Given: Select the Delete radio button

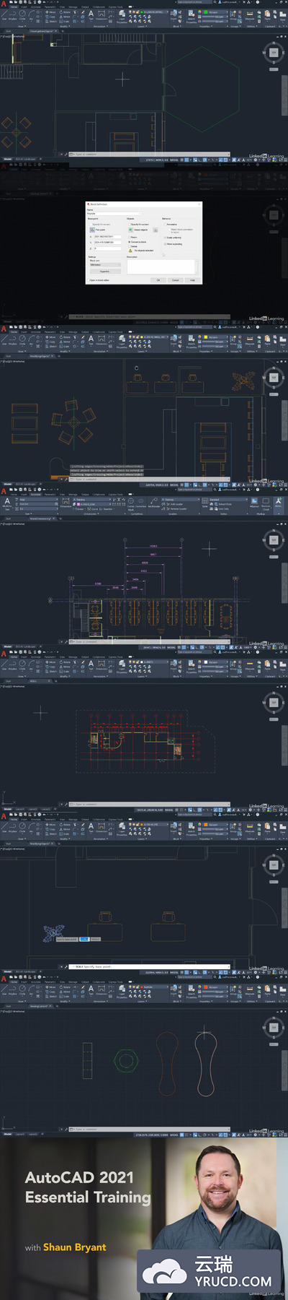Looking at the screenshot, I should (130, 246).
